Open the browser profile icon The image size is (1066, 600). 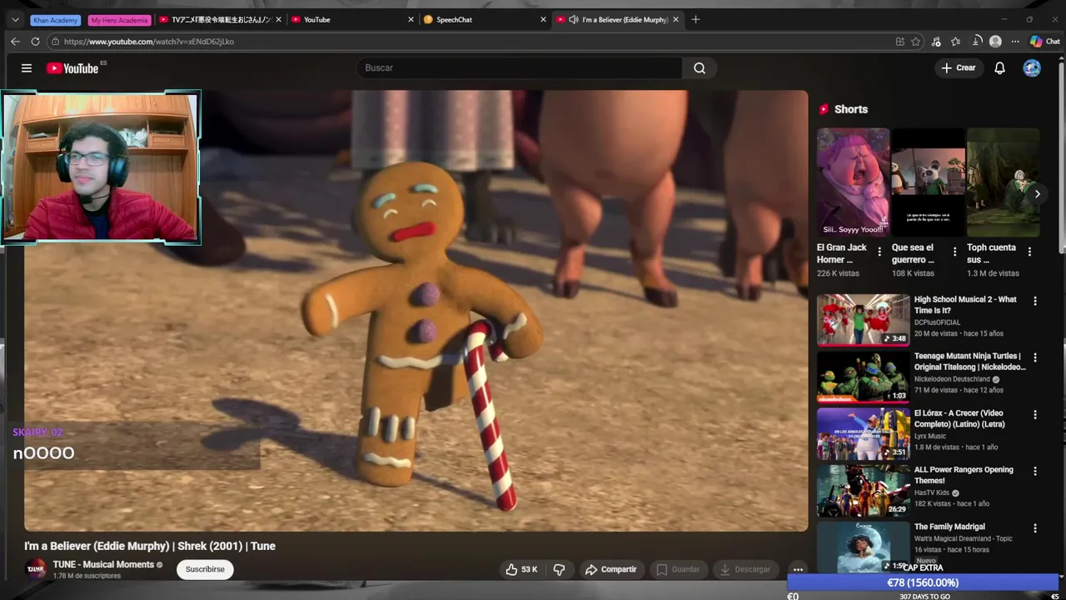tap(995, 42)
